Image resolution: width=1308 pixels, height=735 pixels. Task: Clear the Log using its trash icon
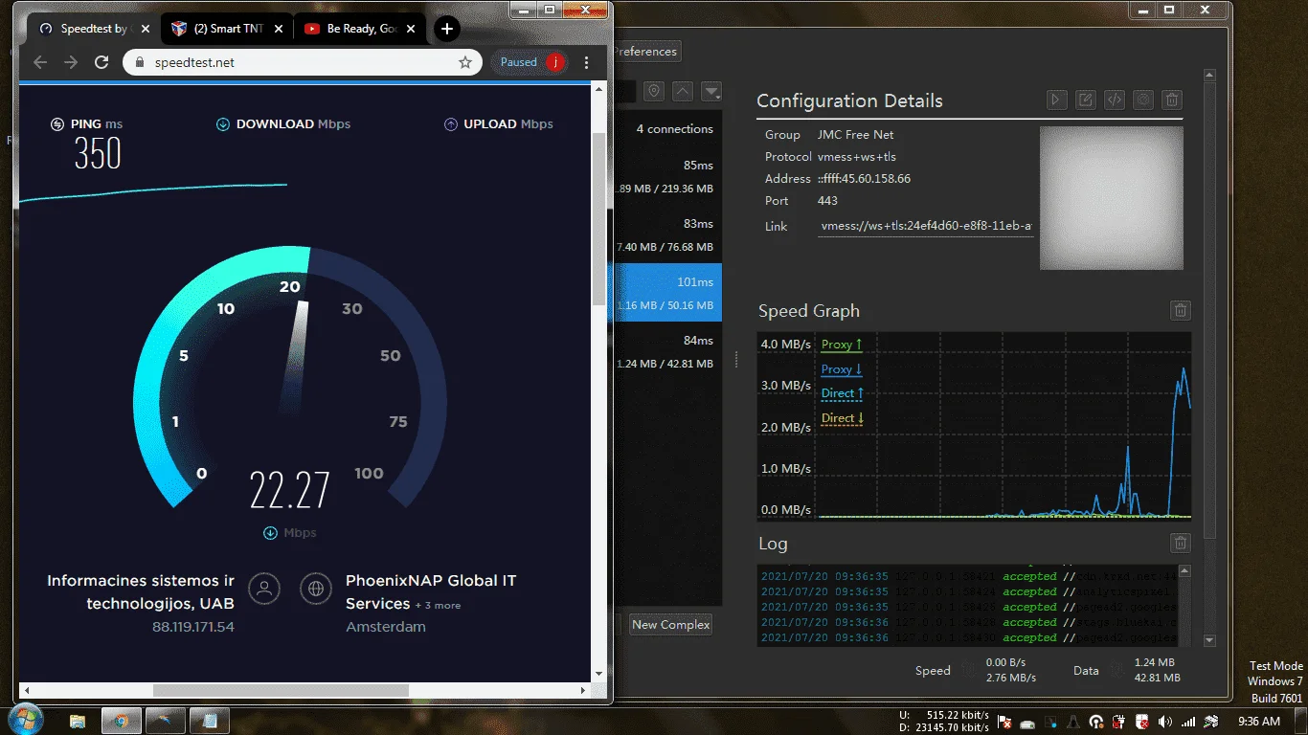pyautogui.click(x=1181, y=543)
